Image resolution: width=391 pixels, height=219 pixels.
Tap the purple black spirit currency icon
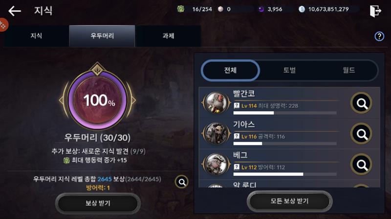pos(261,9)
